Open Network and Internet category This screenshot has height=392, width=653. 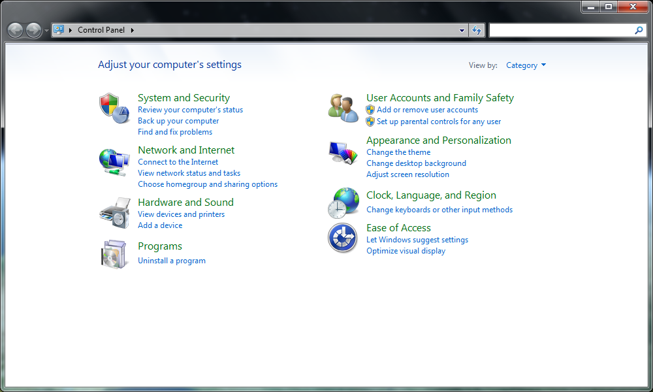click(186, 150)
